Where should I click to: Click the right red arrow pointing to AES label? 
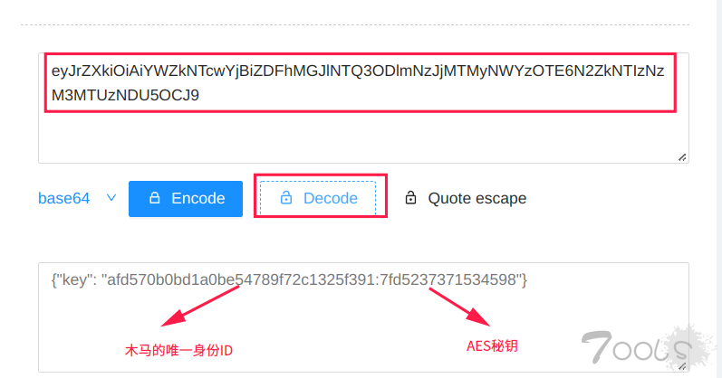(459, 307)
